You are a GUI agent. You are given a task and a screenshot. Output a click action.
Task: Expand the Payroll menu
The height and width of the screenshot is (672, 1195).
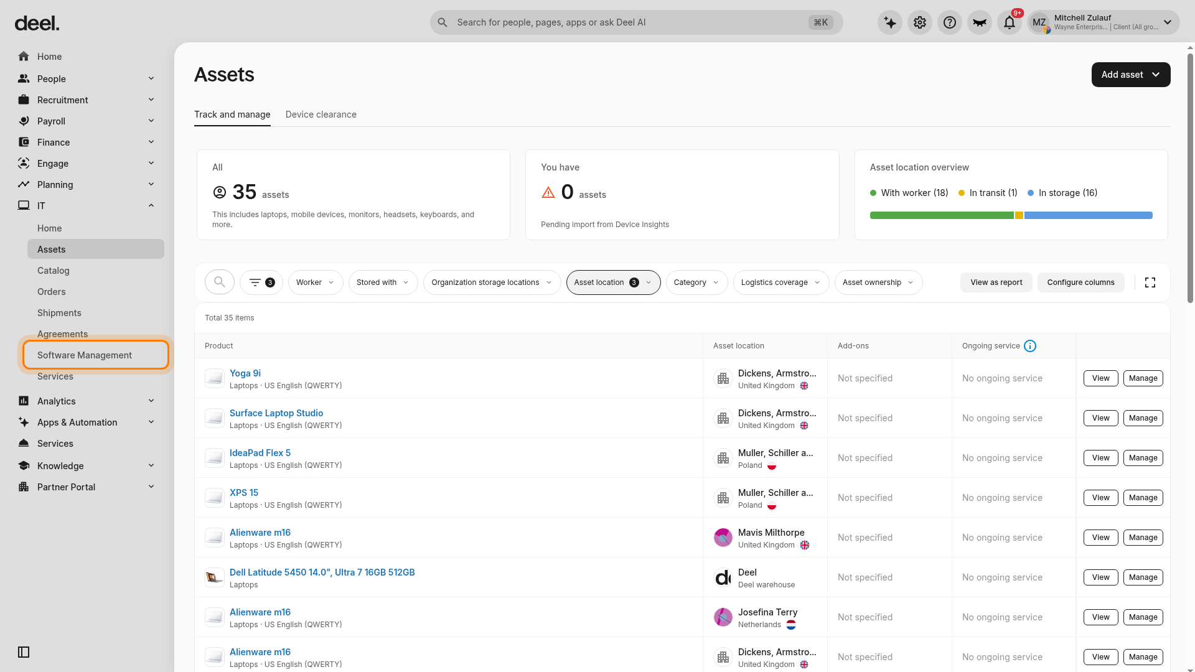coord(151,121)
